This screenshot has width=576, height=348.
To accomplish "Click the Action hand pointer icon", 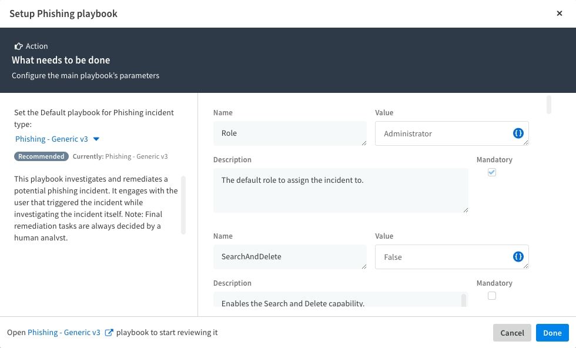I will point(19,46).
